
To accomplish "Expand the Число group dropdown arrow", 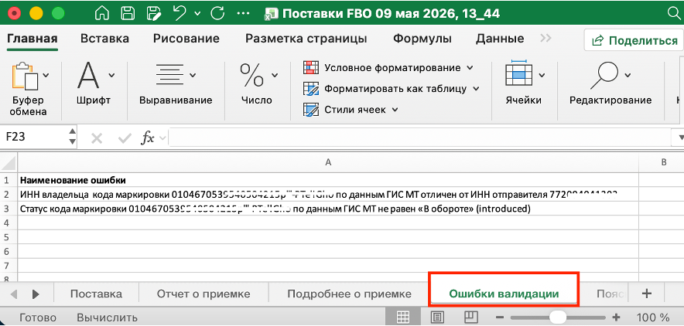I will click(275, 75).
